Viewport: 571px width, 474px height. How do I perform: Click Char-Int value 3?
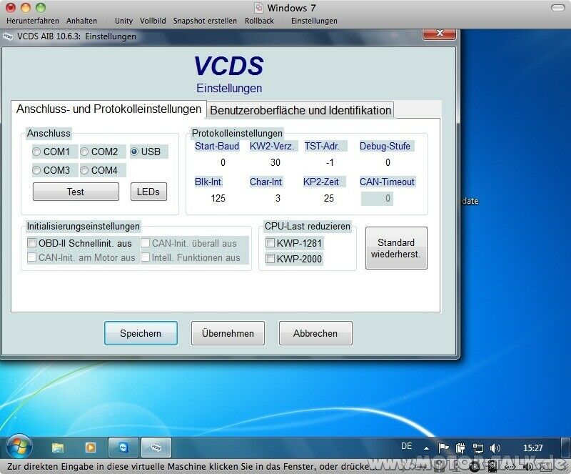[278, 198]
